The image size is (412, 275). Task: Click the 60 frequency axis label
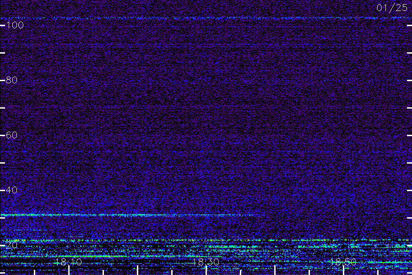[11, 135]
